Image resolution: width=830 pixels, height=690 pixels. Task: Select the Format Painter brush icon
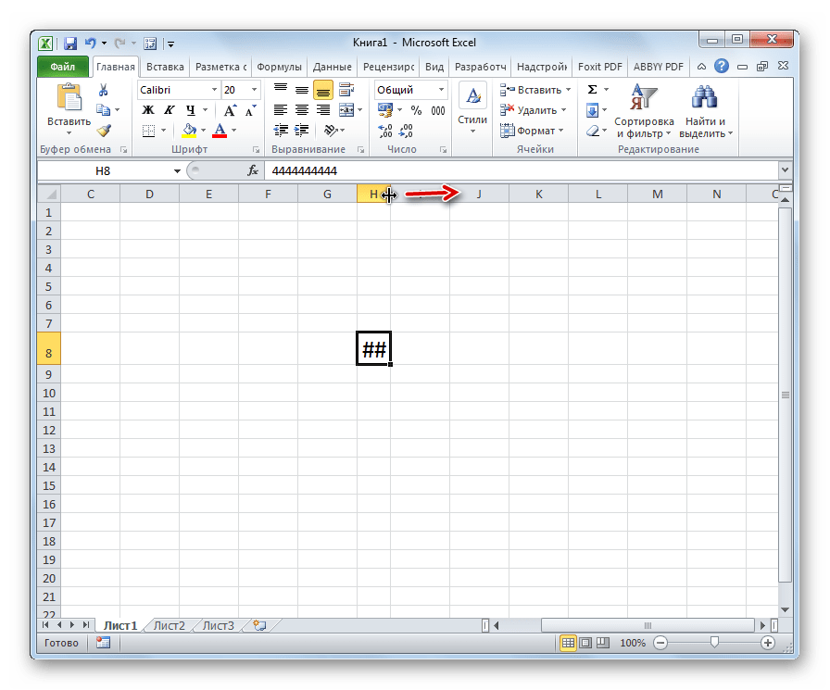[x=104, y=131]
